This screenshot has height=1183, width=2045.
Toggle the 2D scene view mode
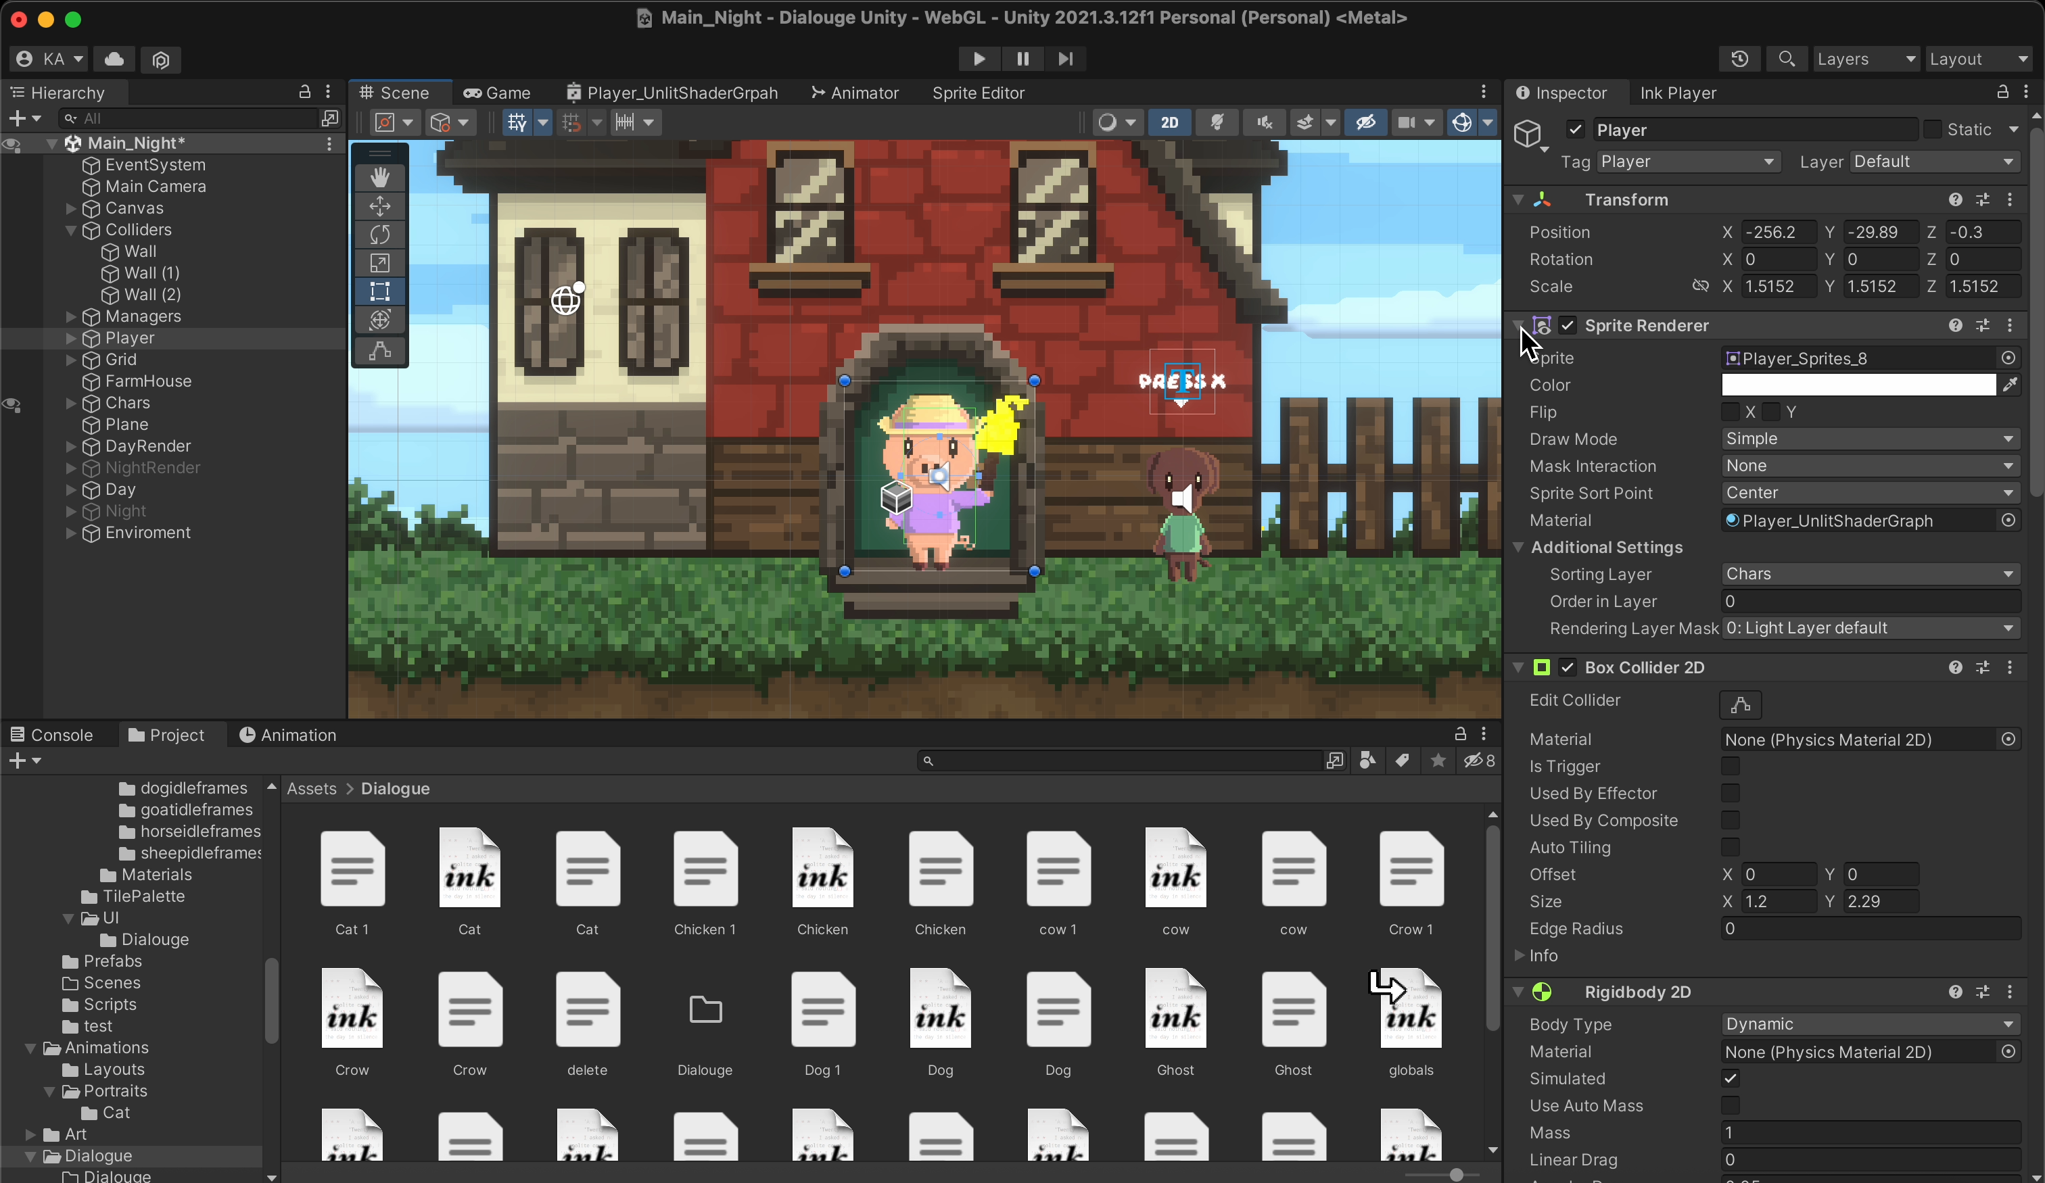point(1169,122)
